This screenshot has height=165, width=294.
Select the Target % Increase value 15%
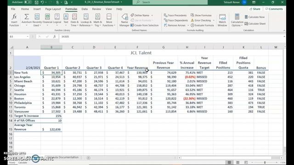point(51,116)
